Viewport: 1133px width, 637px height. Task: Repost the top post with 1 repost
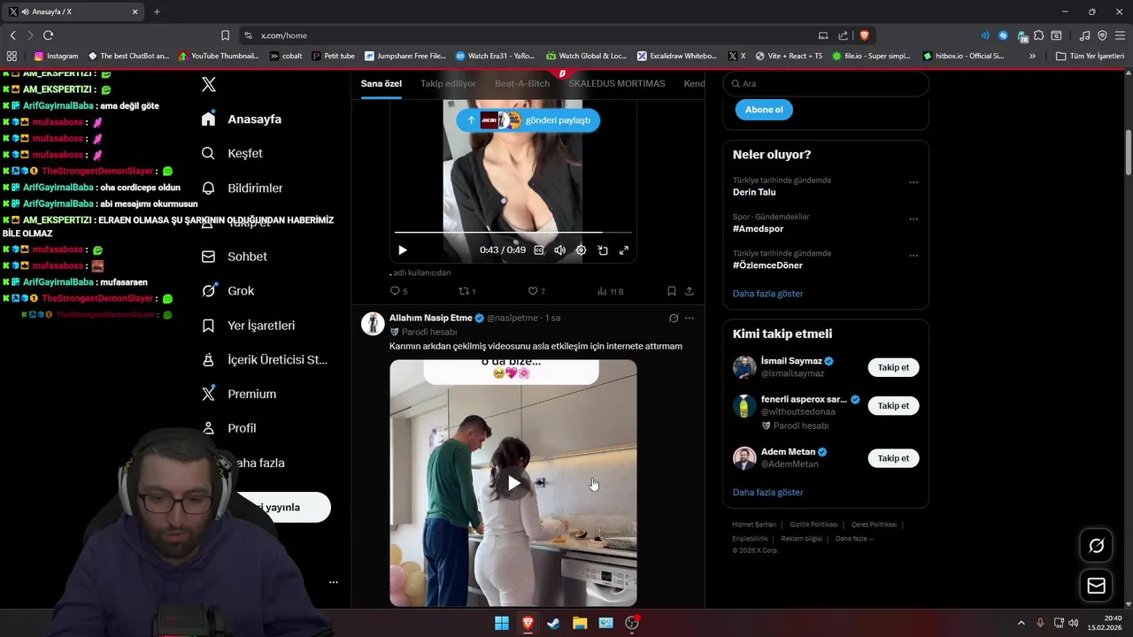point(466,291)
